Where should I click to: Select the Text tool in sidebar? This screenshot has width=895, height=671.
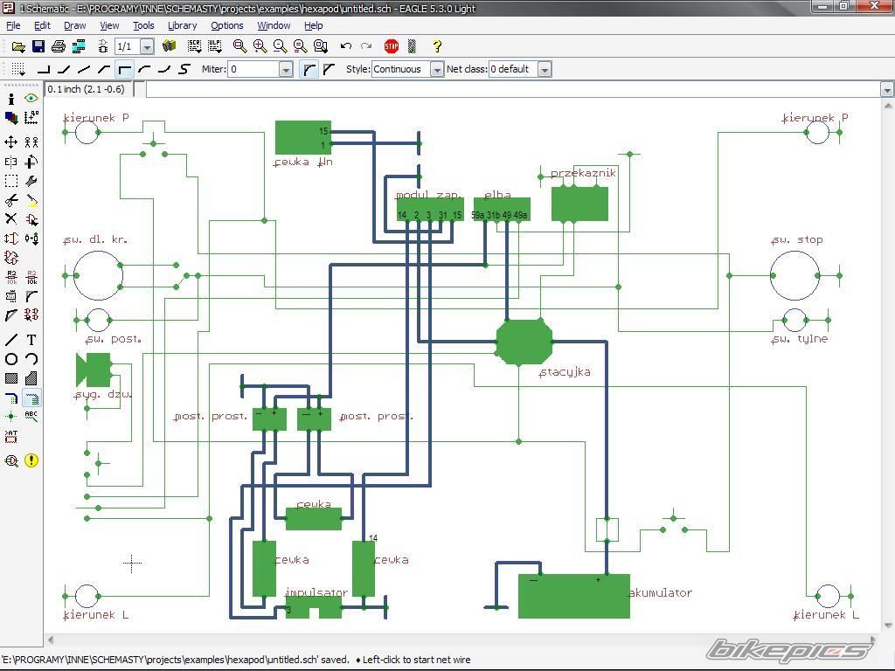(31, 339)
